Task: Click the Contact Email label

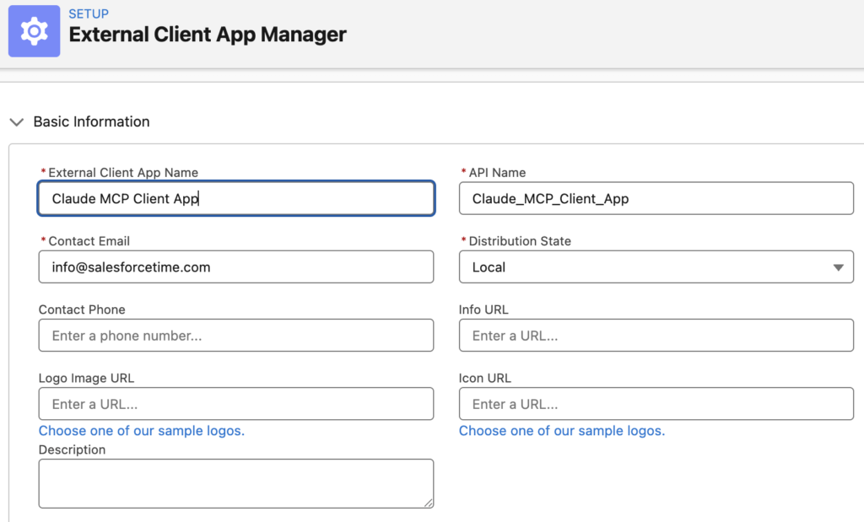Action: (x=89, y=241)
